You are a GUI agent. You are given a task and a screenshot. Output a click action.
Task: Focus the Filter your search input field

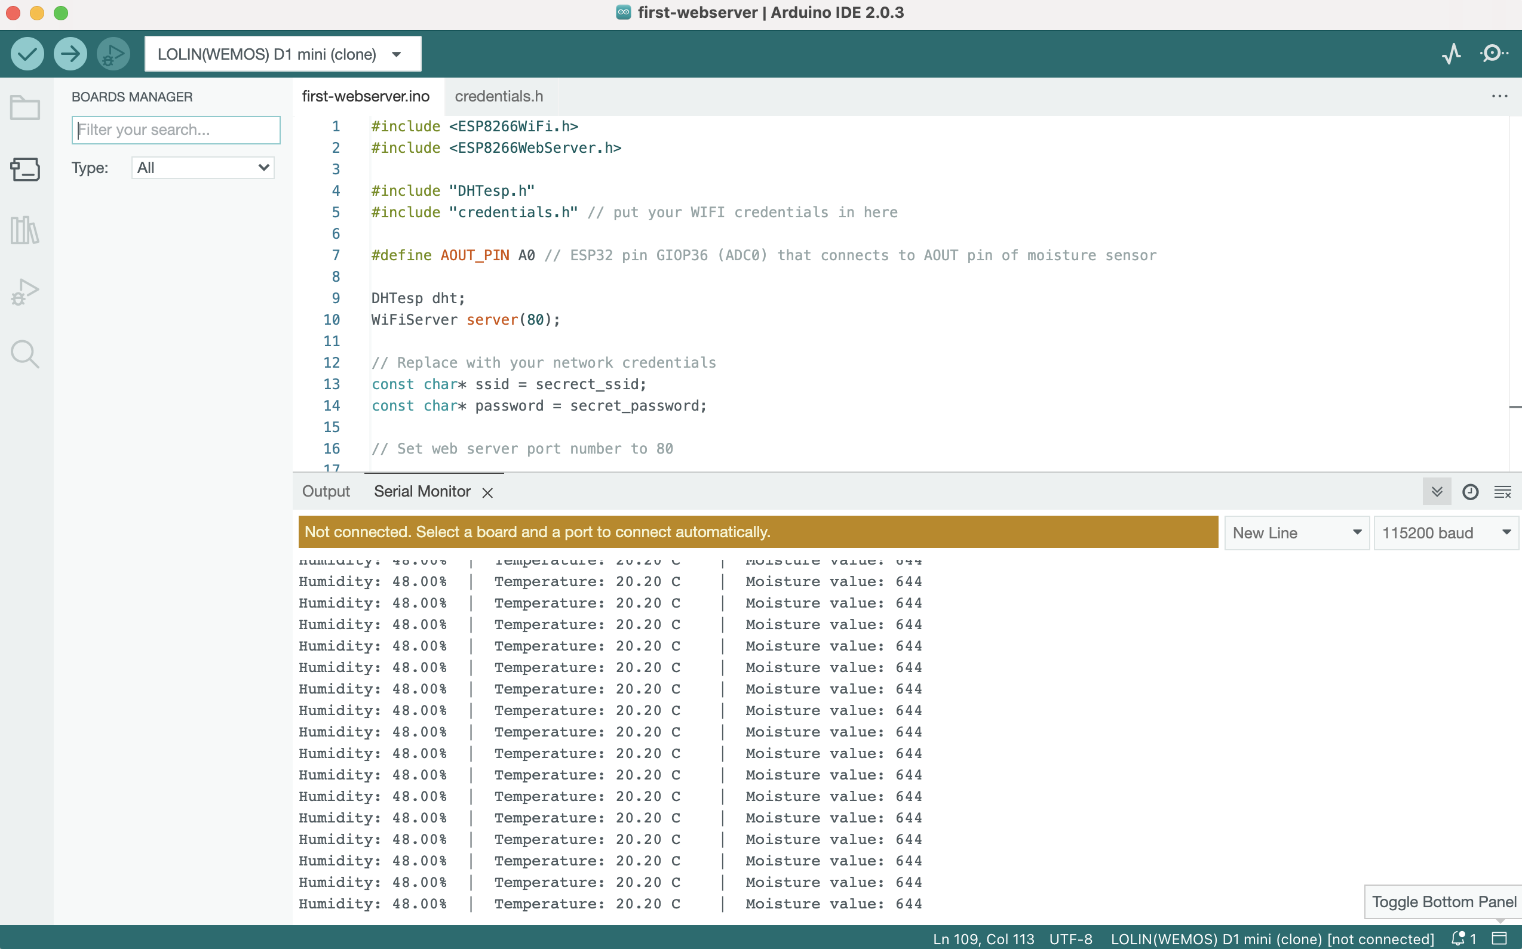[176, 130]
